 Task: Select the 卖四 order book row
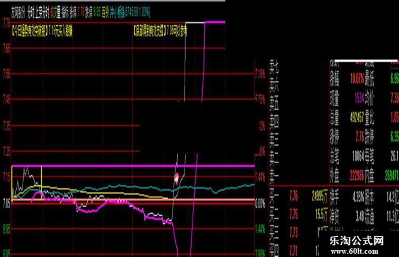click(274, 122)
